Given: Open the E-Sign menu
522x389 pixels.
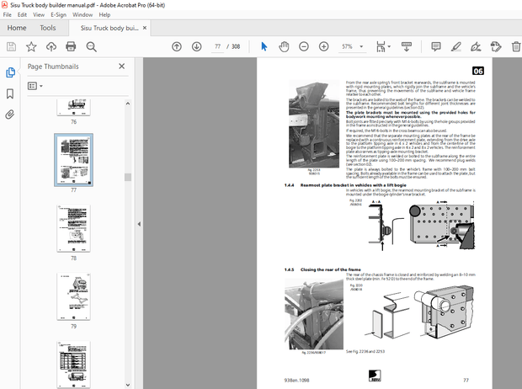Looking at the screenshot, I should (x=58, y=14).
